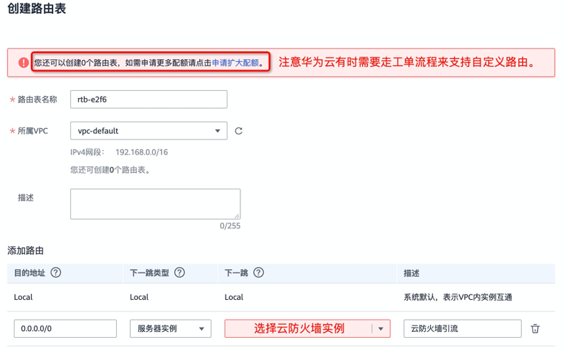Click the route description field 云防火墙引流
Image resolution: width=569 pixels, height=353 pixels.
point(462,329)
